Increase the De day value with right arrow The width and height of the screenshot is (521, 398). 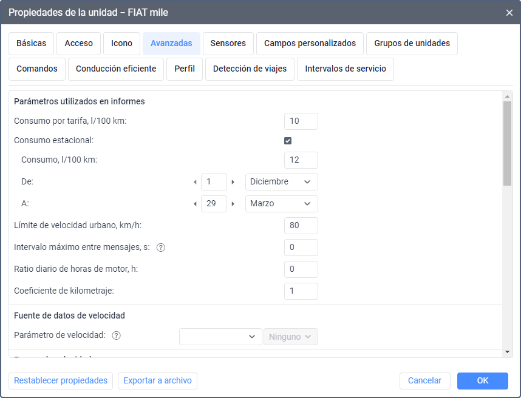pos(233,182)
